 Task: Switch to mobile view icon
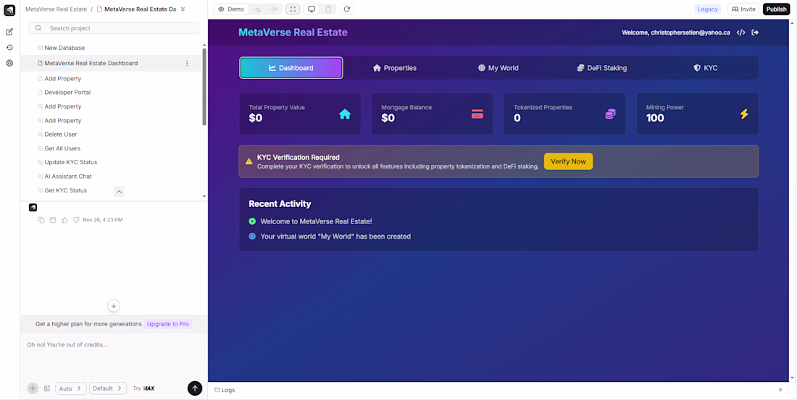[x=328, y=9]
